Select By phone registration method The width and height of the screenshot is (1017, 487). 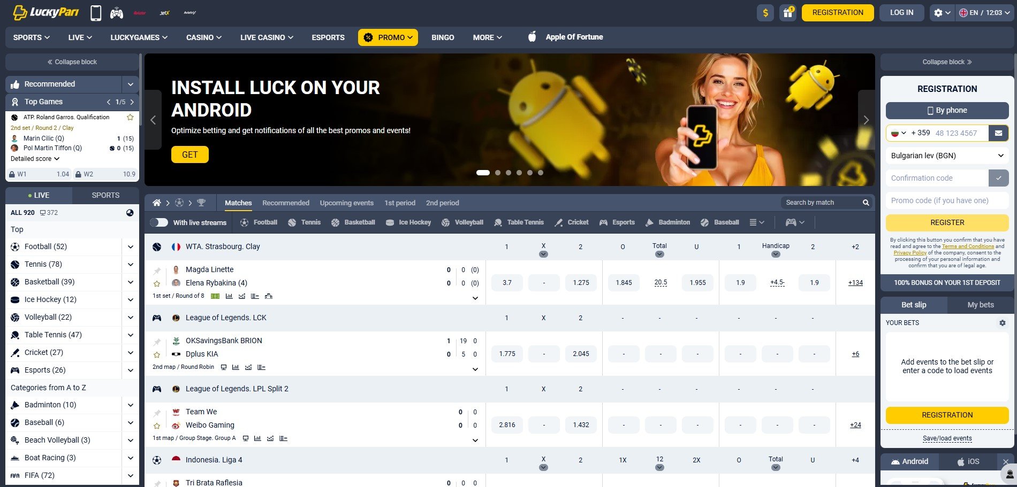pos(947,111)
